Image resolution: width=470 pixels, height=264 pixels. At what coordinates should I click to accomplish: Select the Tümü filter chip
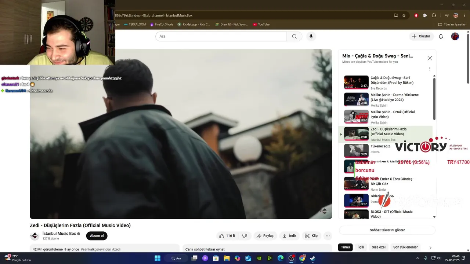[x=345, y=247]
